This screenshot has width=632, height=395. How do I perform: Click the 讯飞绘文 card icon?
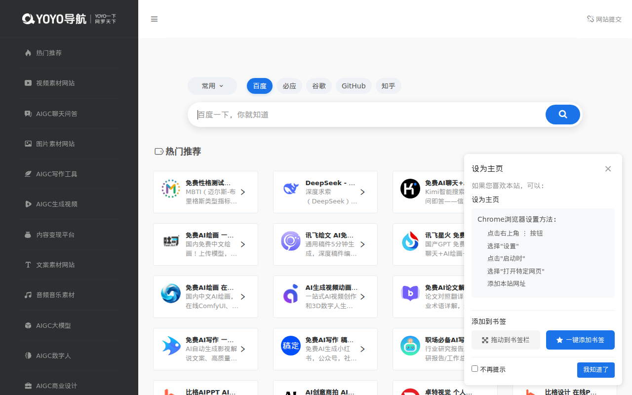(291, 241)
